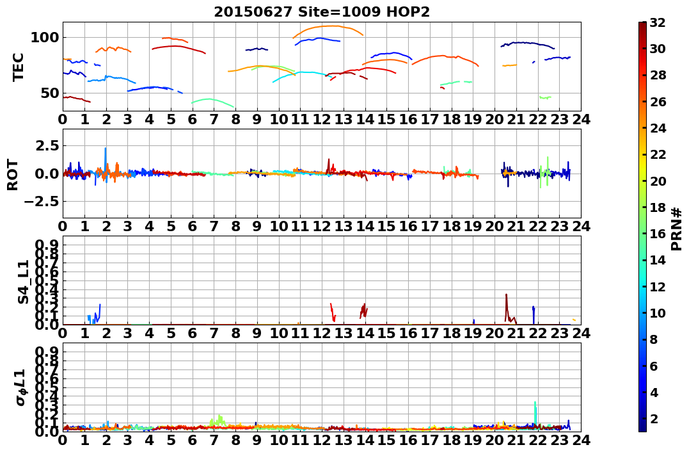Click the "−2.5" tick on the ROT axis
The width and height of the screenshot is (689, 454).
[41, 202]
